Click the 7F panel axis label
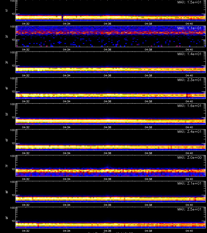207x233 pixels. [x=7, y=166]
